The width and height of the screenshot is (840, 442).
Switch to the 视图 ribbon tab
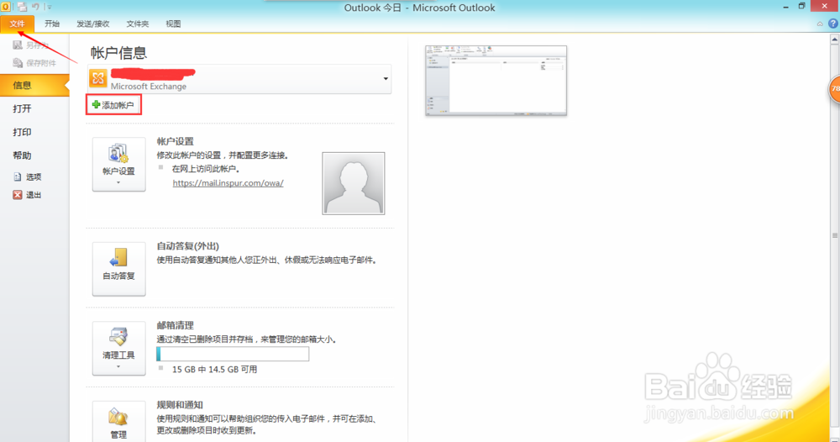point(173,24)
